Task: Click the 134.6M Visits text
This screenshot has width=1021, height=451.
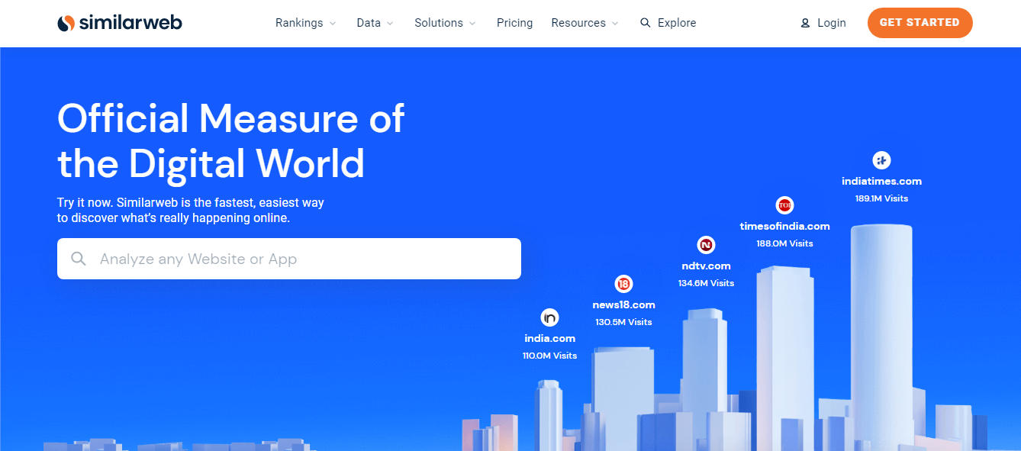Action: click(x=706, y=283)
